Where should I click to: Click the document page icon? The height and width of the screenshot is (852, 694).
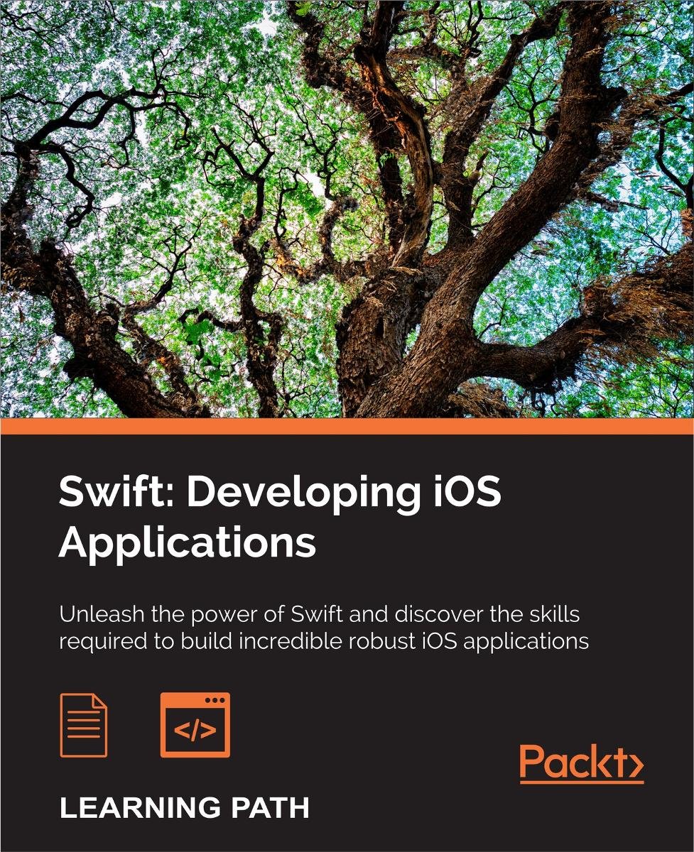click(x=83, y=725)
